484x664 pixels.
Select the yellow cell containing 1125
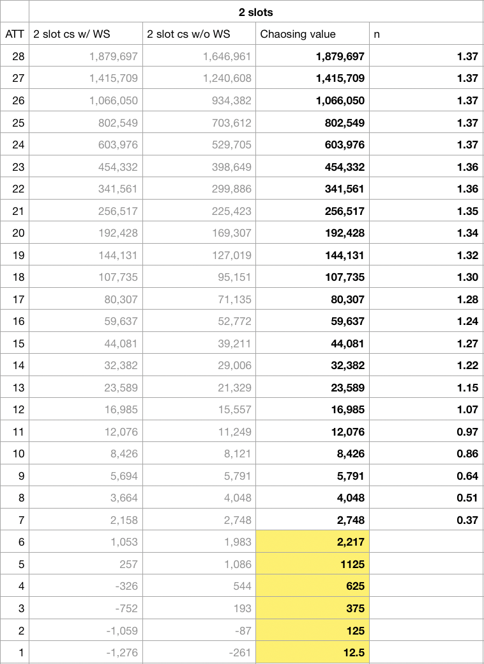coord(313,564)
